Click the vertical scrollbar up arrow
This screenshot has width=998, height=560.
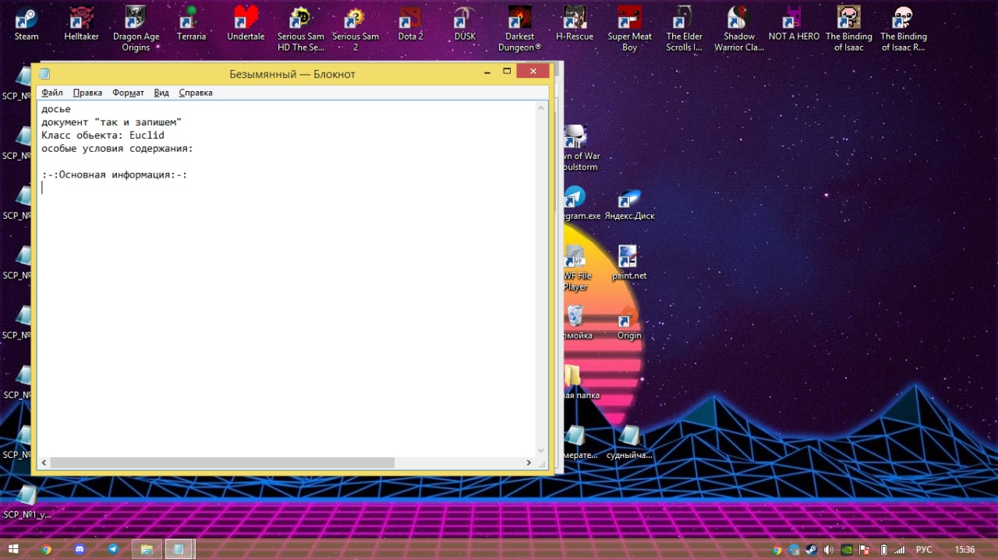(x=541, y=109)
